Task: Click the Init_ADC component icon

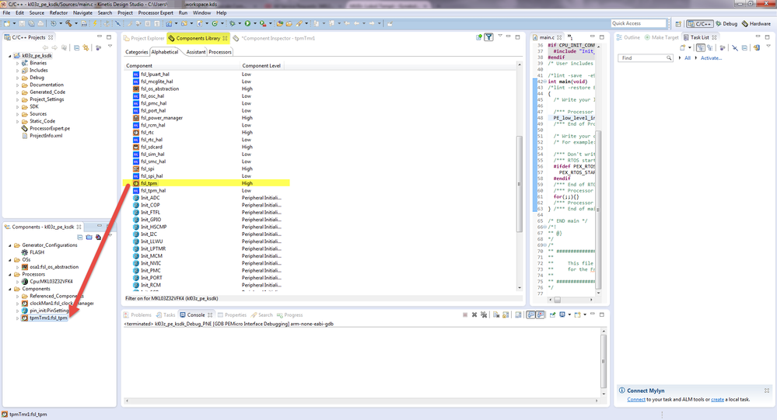Action: [x=136, y=198]
